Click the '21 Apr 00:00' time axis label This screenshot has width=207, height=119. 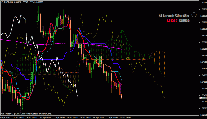click(112, 118)
